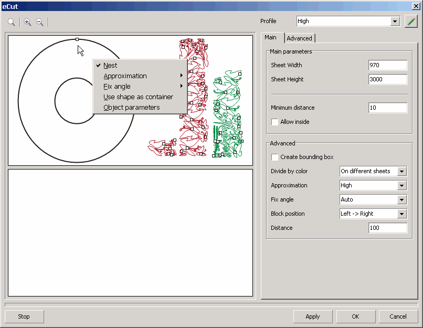
Task: Choose Use shape as container
Action: click(x=138, y=97)
